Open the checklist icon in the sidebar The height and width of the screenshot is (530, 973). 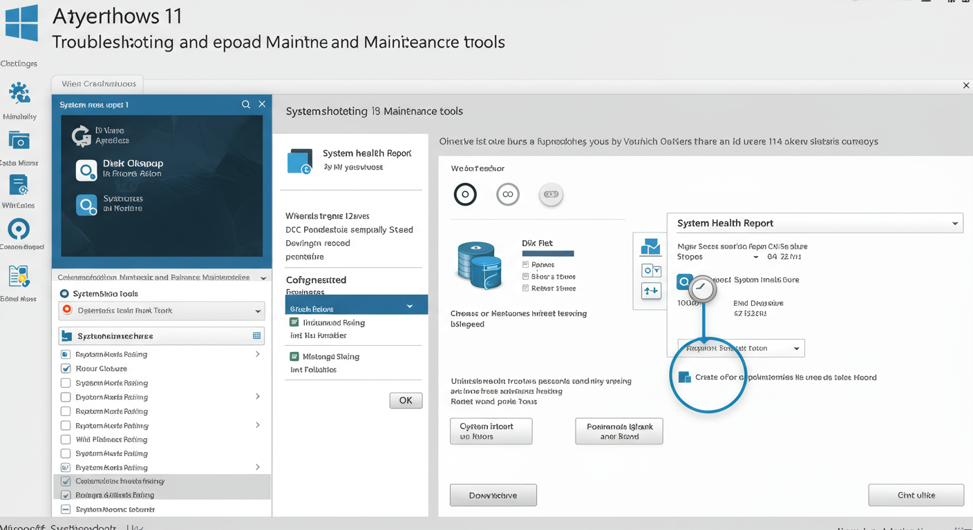19,276
